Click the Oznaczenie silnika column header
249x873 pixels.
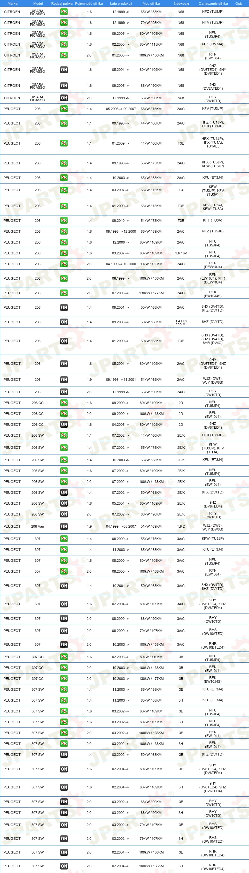[213, 4]
